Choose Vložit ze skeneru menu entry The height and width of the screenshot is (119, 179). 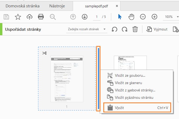click(x=136, y=83)
